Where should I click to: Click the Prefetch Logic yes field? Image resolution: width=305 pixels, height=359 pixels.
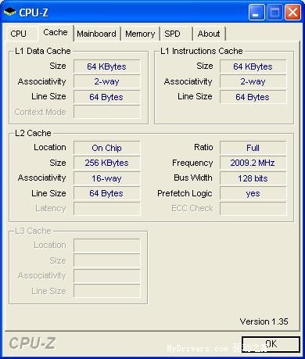[253, 193]
